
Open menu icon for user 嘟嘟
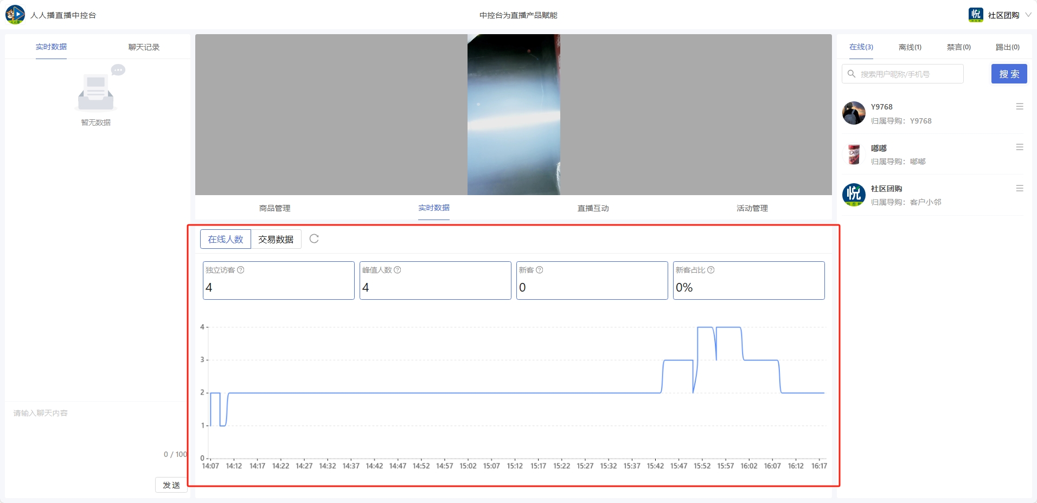coord(1020,147)
